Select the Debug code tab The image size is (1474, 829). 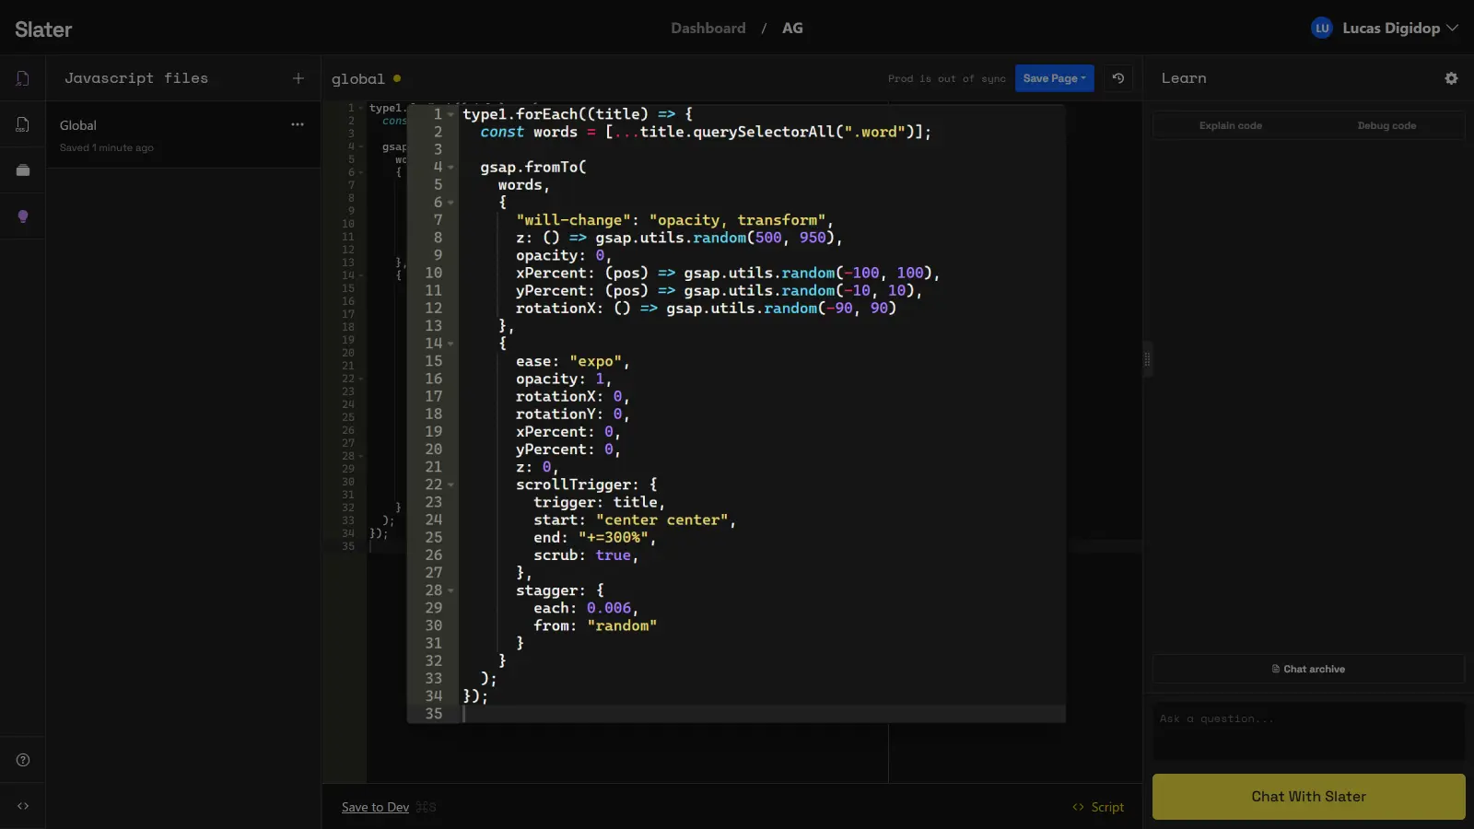click(1386, 125)
